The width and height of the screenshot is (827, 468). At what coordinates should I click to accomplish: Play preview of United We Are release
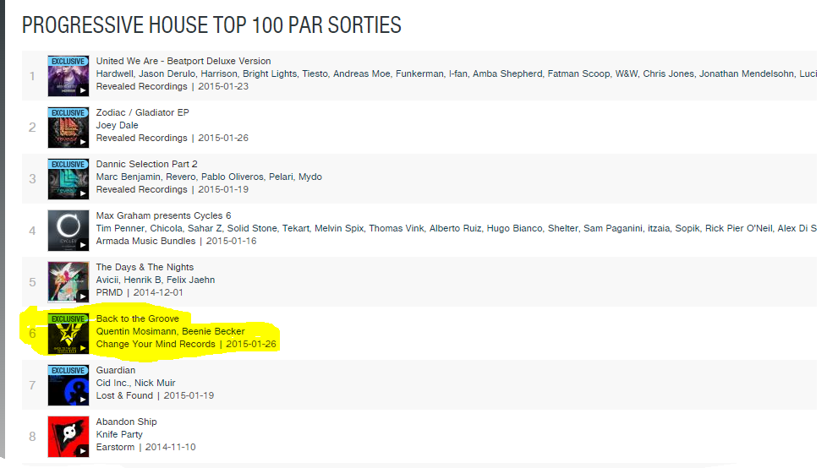[x=83, y=90]
